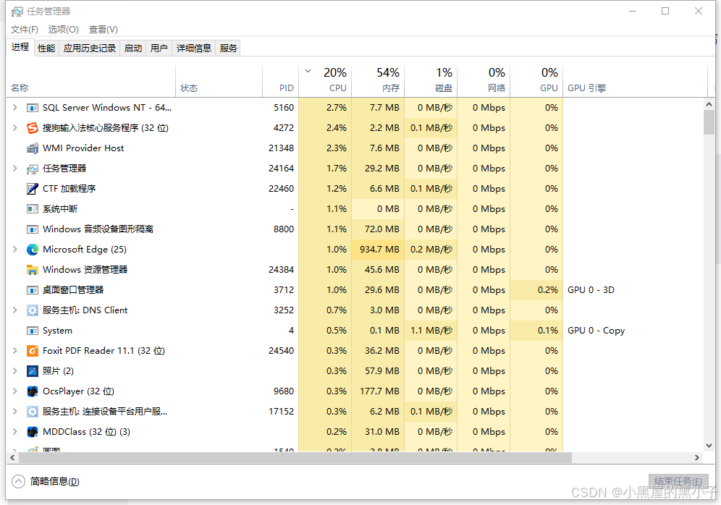Expand the 服务主机: DNS Client group
Image resolution: width=721 pixels, height=505 pixels.
[14, 310]
